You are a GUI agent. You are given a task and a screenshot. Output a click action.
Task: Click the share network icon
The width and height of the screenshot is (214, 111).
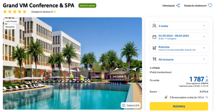(x=178, y=6)
